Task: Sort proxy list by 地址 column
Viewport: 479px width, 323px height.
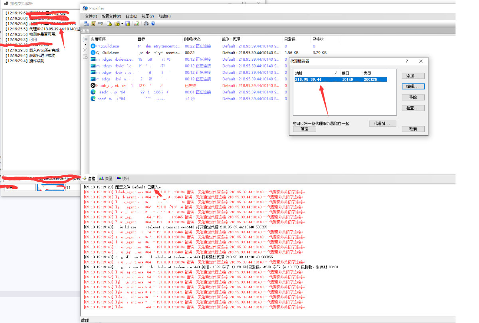Action: (x=317, y=73)
